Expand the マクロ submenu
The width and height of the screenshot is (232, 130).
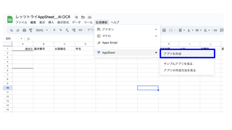coord(127,36)
